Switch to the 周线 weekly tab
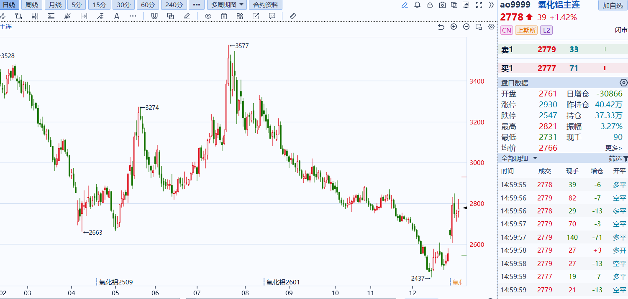 coord(31,5)
